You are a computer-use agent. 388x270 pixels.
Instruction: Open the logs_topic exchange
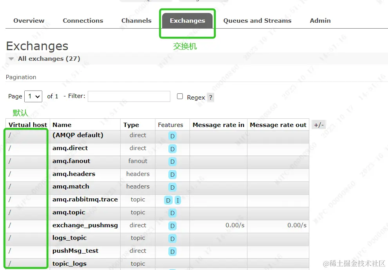[70, 238]
